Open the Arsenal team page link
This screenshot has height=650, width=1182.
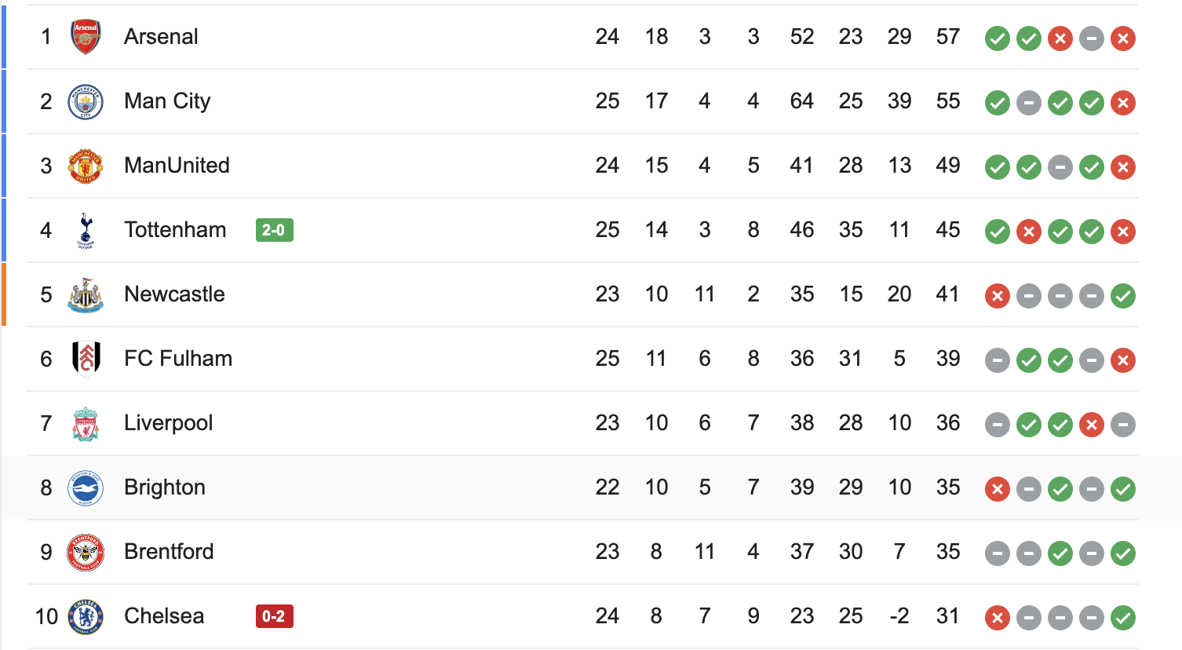click(x=161, y=37)
